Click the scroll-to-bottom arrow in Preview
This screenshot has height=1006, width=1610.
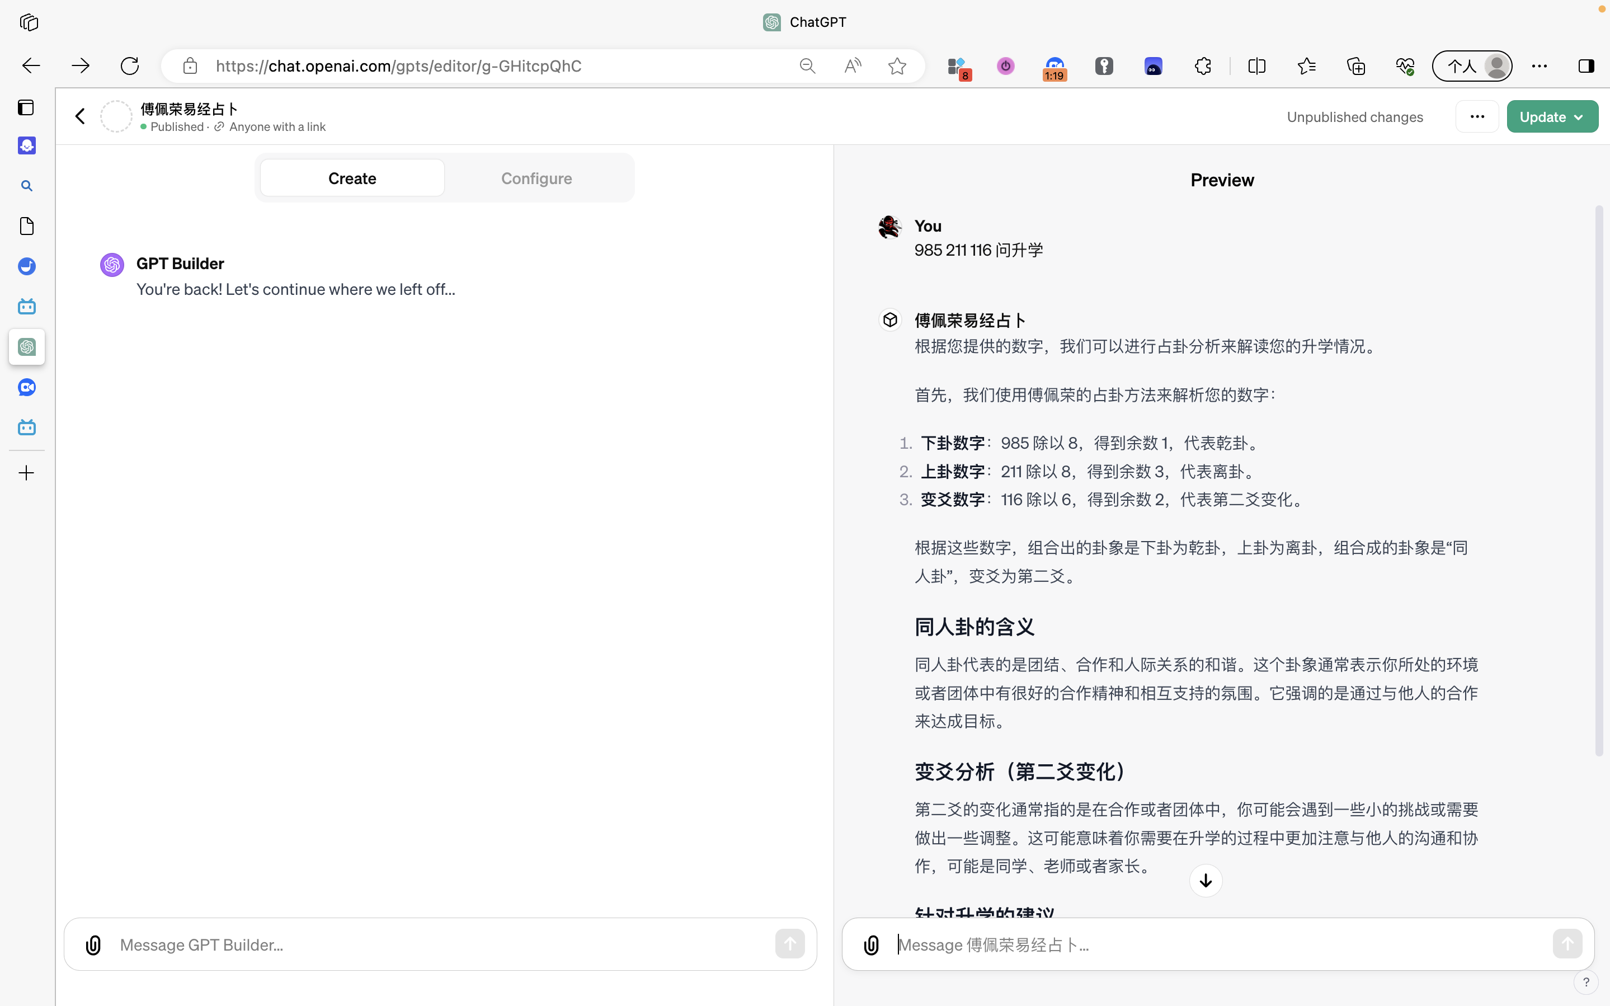pyautogui.click(x=1205, y=881)
